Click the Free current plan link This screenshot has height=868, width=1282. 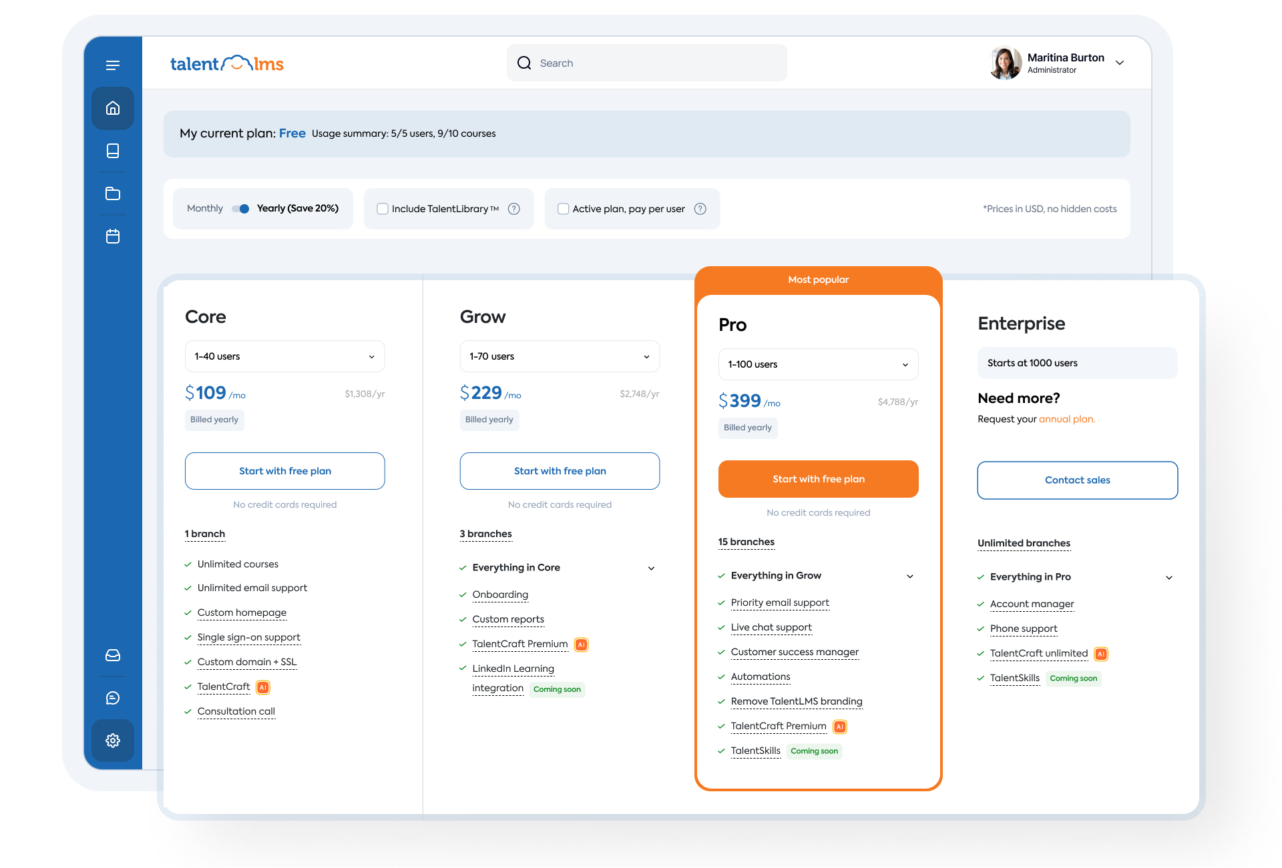[292, 133]
